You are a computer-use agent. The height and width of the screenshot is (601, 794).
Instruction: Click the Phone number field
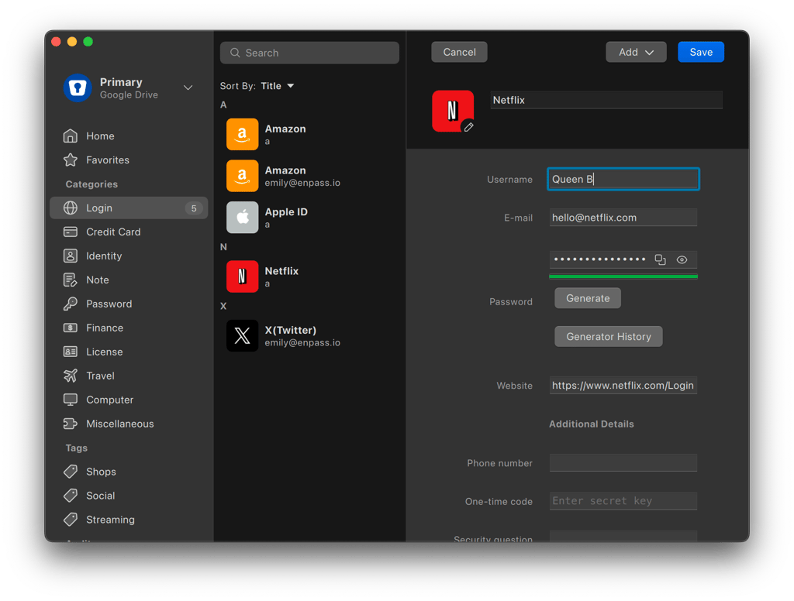pyautogui.click(x=623, y=463)
